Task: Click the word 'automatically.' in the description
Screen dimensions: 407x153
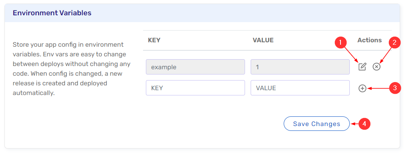Action: 34,93
